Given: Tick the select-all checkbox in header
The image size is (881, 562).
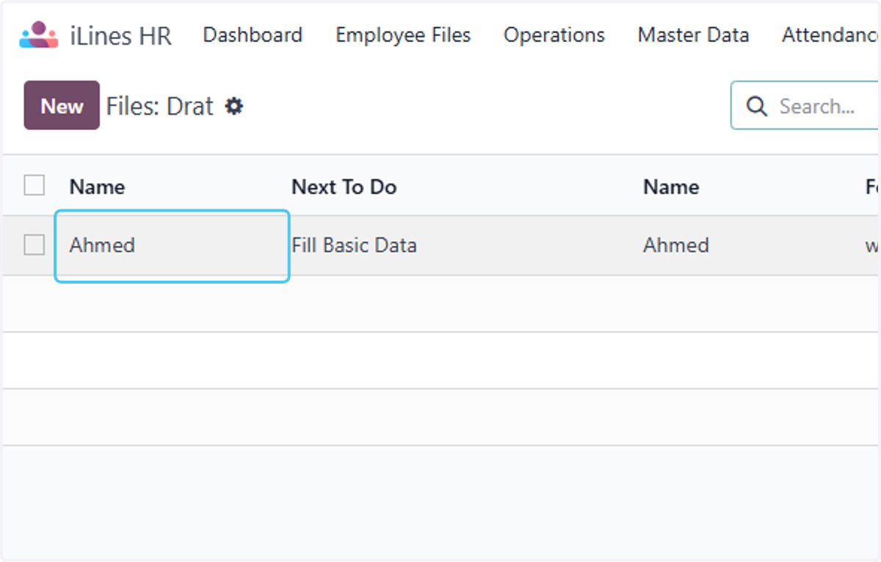Looking at the screenshot, I should tap(35, 185).
